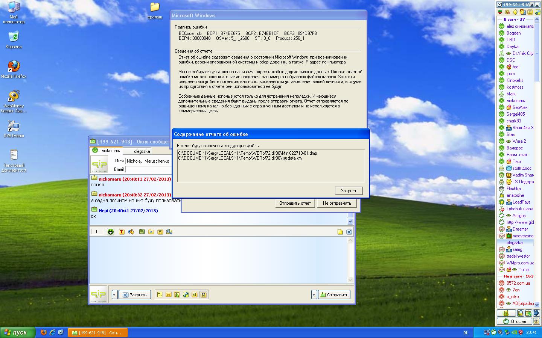
Task: Click the red security shield tray icon
Action: (521, 332)
